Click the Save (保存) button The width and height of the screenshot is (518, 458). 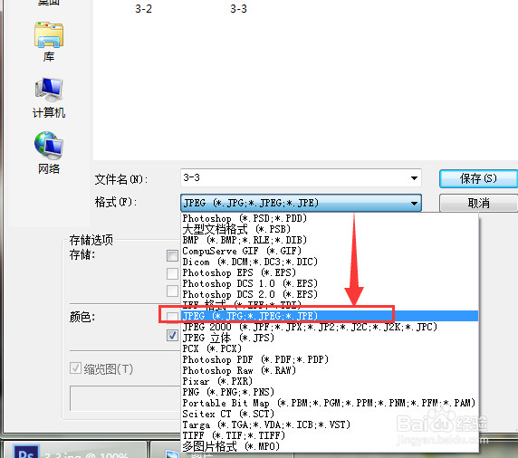(x=478, y=178)
